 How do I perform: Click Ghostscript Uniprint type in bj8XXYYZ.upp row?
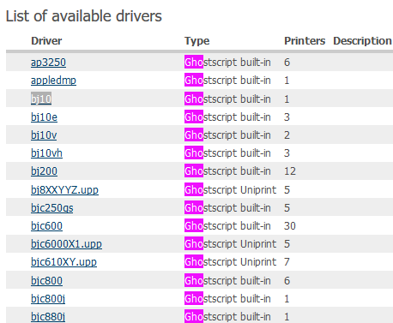230,190
